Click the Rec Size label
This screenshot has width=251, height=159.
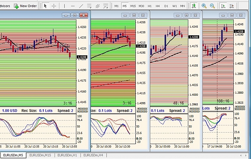(29, 111)
